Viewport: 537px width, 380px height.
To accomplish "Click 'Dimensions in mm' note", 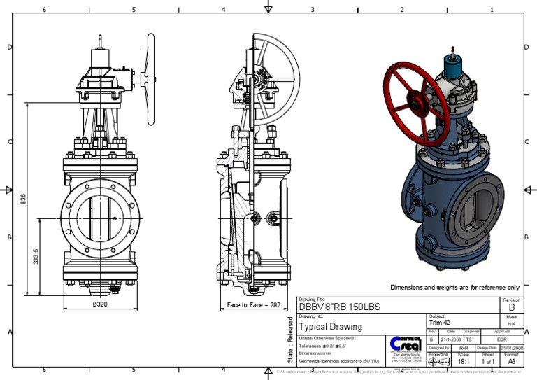I will (315, 353).
